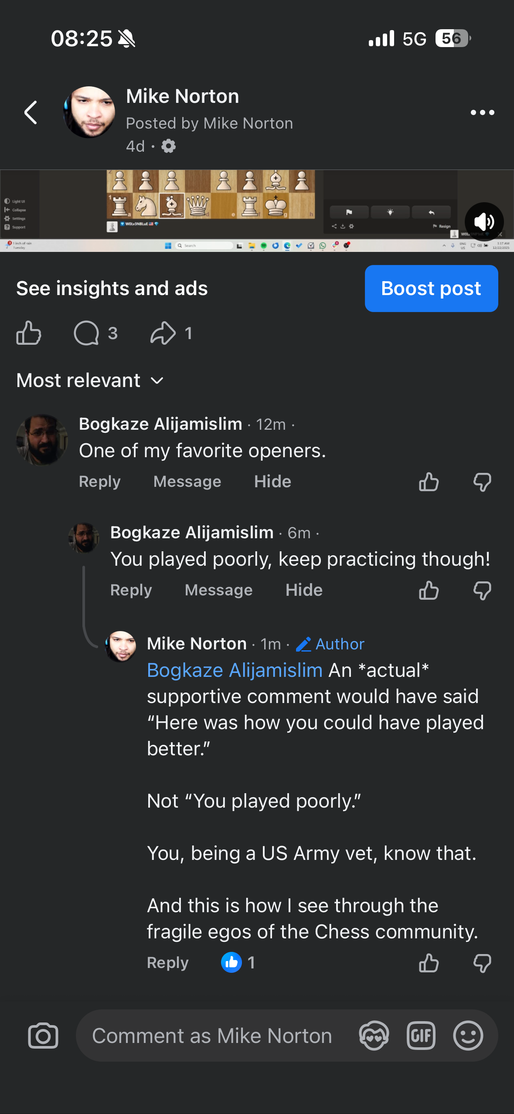The image size is (514, 1114).
Task: Open the GIF picker
Action: 421,1036
